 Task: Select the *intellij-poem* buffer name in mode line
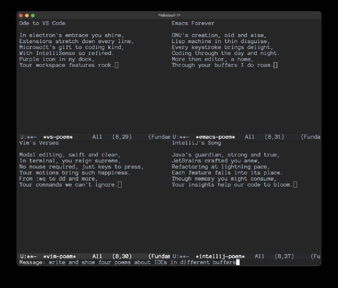(x=220, y=256)
